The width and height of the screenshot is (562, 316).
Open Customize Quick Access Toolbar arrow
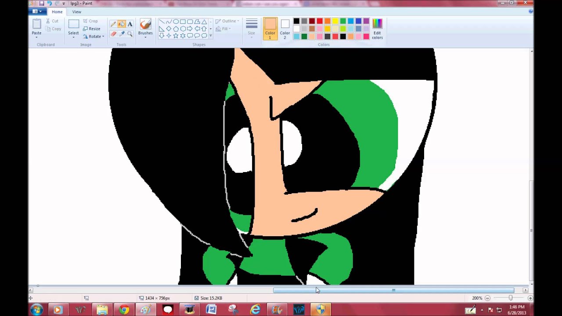pyautogui.click(x=64, y=3)
